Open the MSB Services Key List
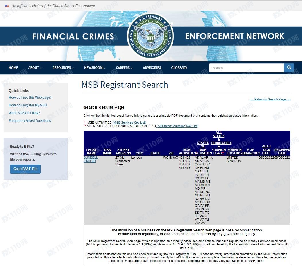 point(129,122)
